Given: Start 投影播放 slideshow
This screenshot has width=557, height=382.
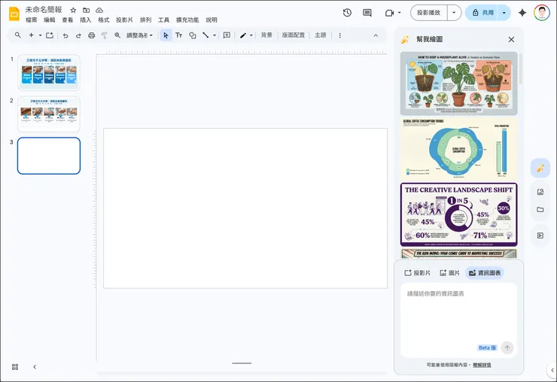Looking at the screenshot, I should [x=429, y=13].
